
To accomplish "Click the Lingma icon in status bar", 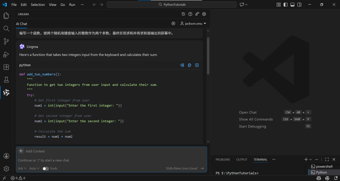I will [327, 178].
